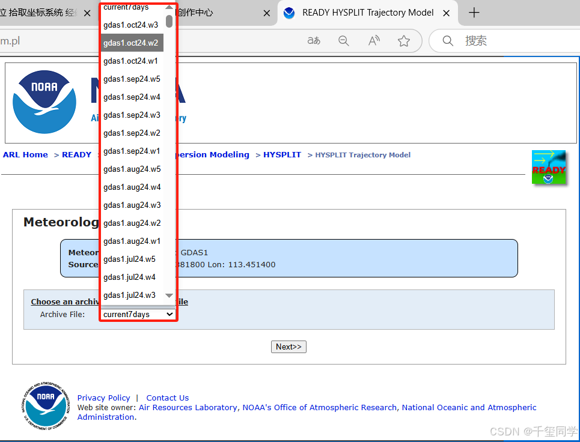580x442 pixels.
Task: Choose gdas1.aug24.w4 archive file
Action: point(132,187)
